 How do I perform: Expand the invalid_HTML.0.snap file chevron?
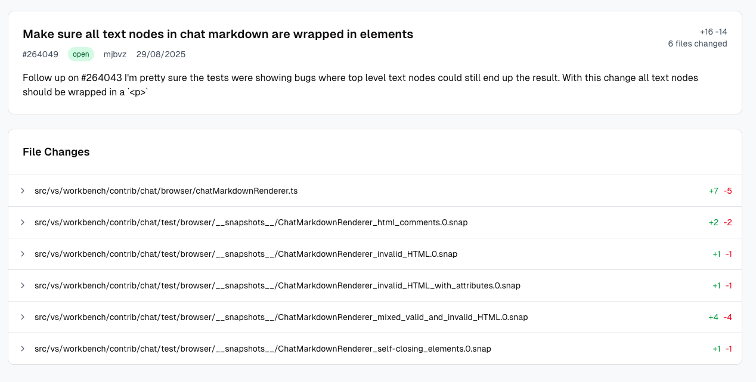pos(23,254)
